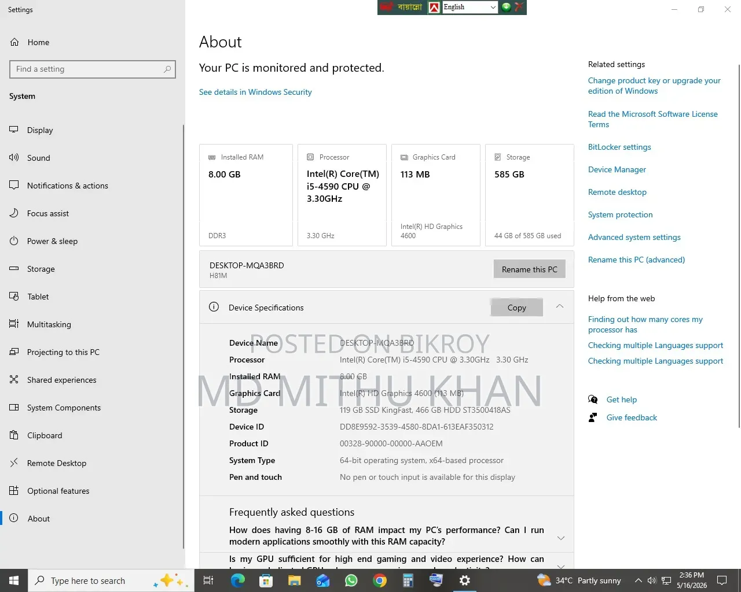This screenshot has height=592, width=741.
Task: Click the Clipboard icon in sidebar
Action: tap(14, 435)
